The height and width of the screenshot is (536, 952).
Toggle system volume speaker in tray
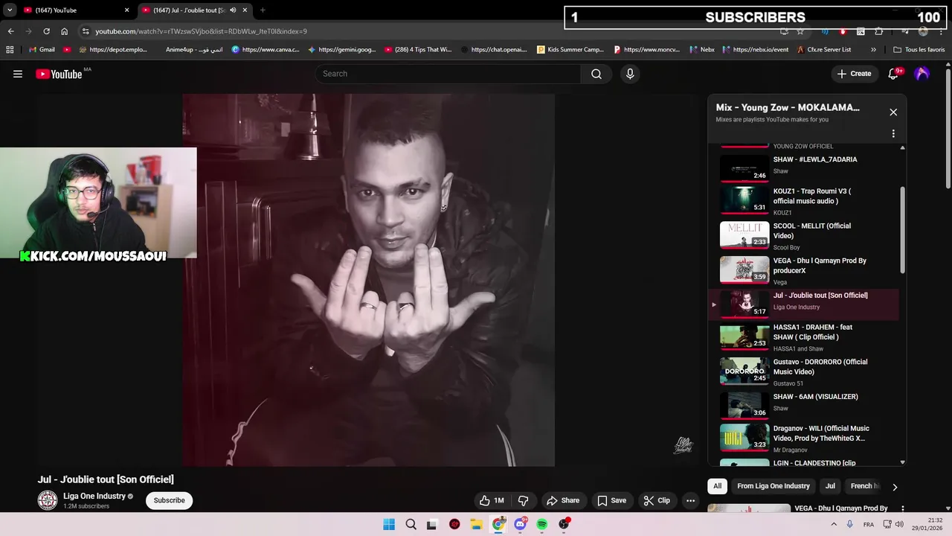click(x=899, y=524)
